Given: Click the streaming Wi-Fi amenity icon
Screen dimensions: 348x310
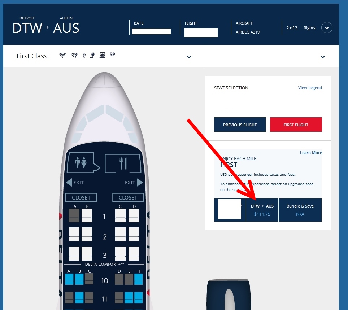Looking at the screenshot, I should point(74,55).
